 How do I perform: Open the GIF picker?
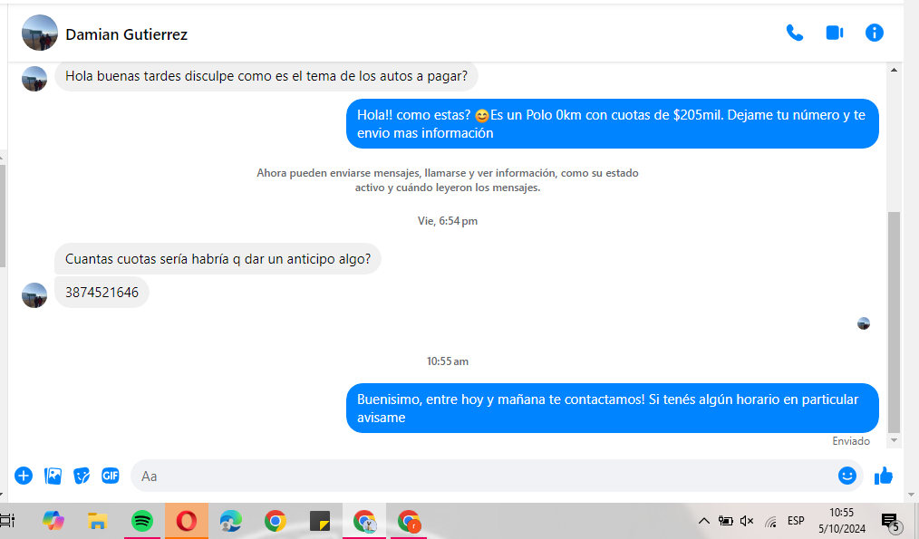pyautogui.click(x=111, y=476)
